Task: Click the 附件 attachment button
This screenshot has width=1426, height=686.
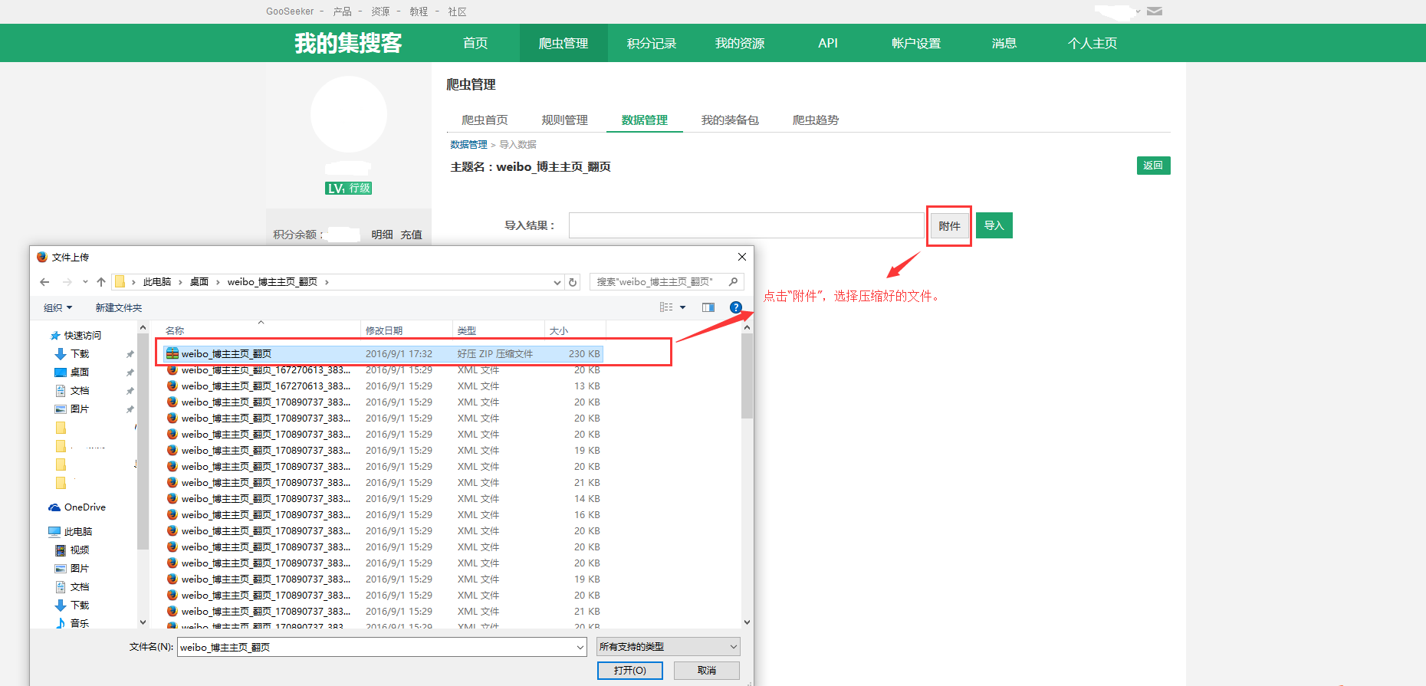Action: point(949,225)
